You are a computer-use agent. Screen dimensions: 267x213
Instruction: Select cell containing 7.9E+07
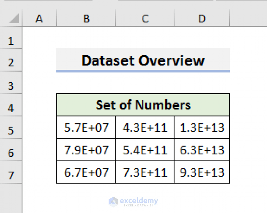tap(86, 150)
